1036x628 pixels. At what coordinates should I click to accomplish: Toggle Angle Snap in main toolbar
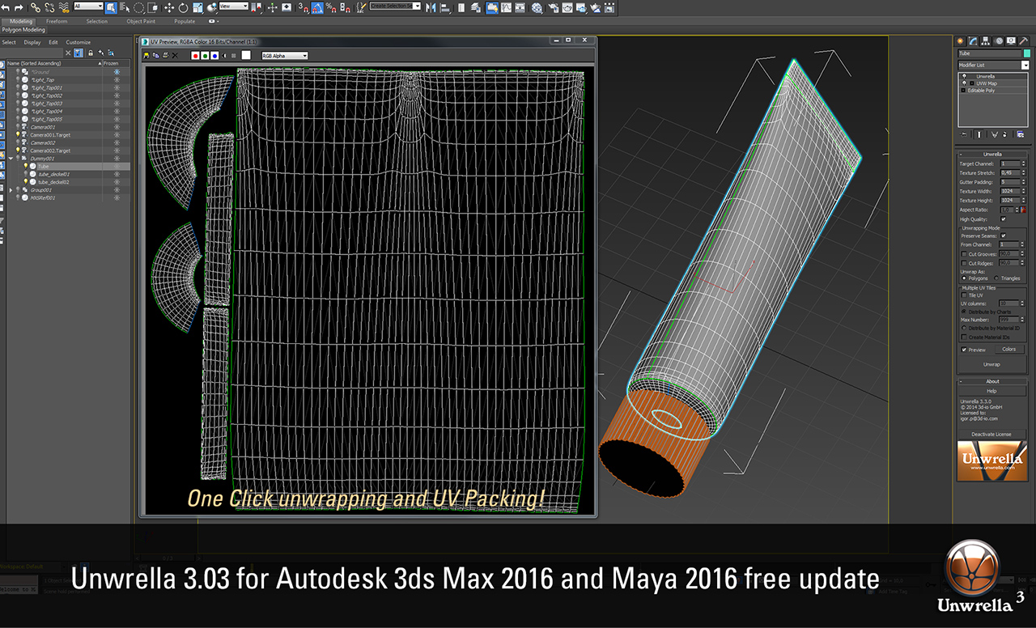[x=318, y=7]
